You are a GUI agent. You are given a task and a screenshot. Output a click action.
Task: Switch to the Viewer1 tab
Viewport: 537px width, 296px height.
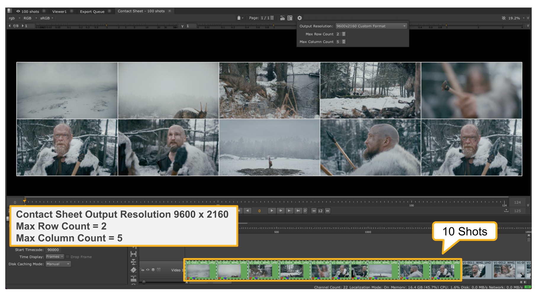60,12
